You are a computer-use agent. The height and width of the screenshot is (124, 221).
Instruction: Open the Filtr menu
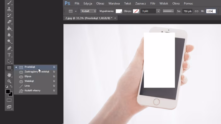(x=153, y=3)
